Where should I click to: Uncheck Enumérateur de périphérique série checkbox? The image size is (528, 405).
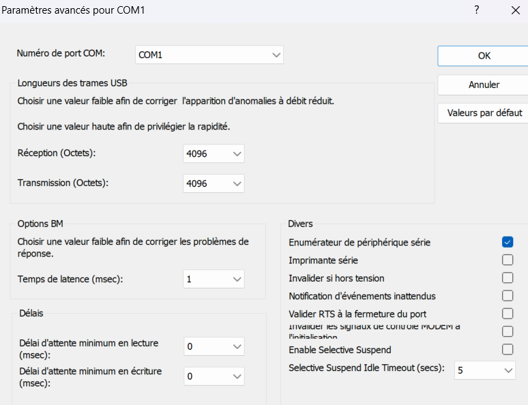pos(507,242)
